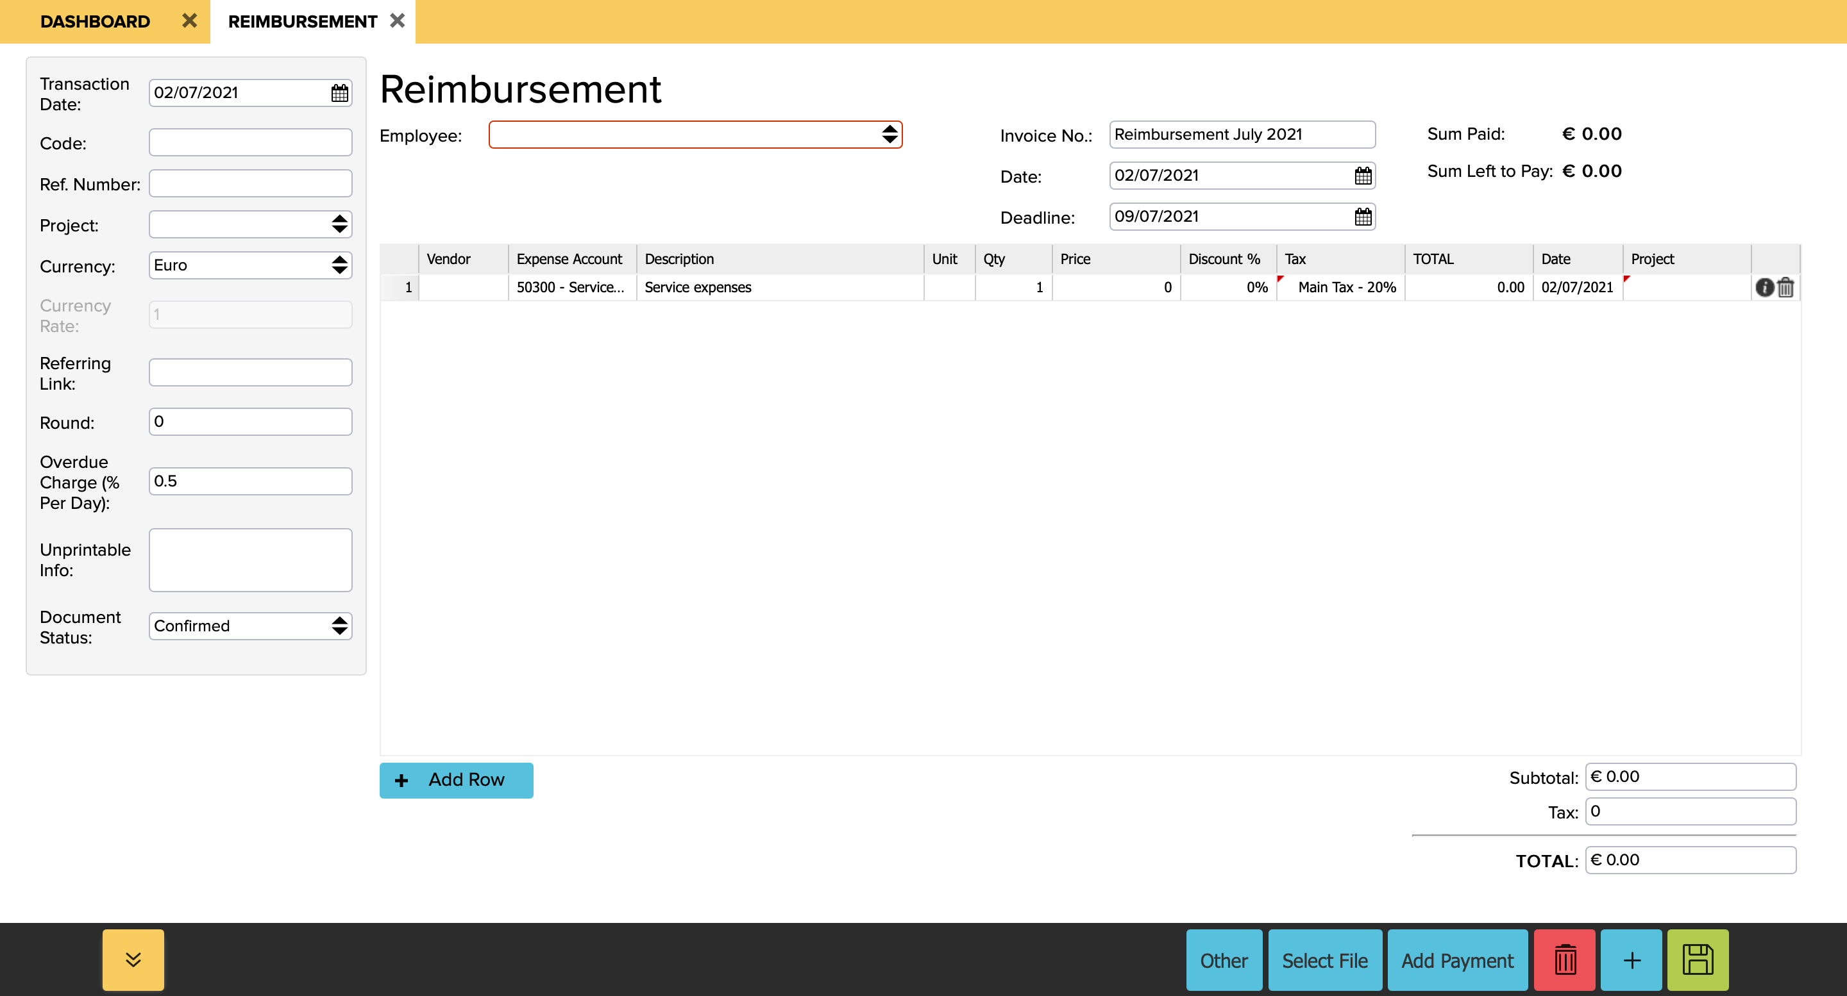Click the Other button

point(1224,959)
